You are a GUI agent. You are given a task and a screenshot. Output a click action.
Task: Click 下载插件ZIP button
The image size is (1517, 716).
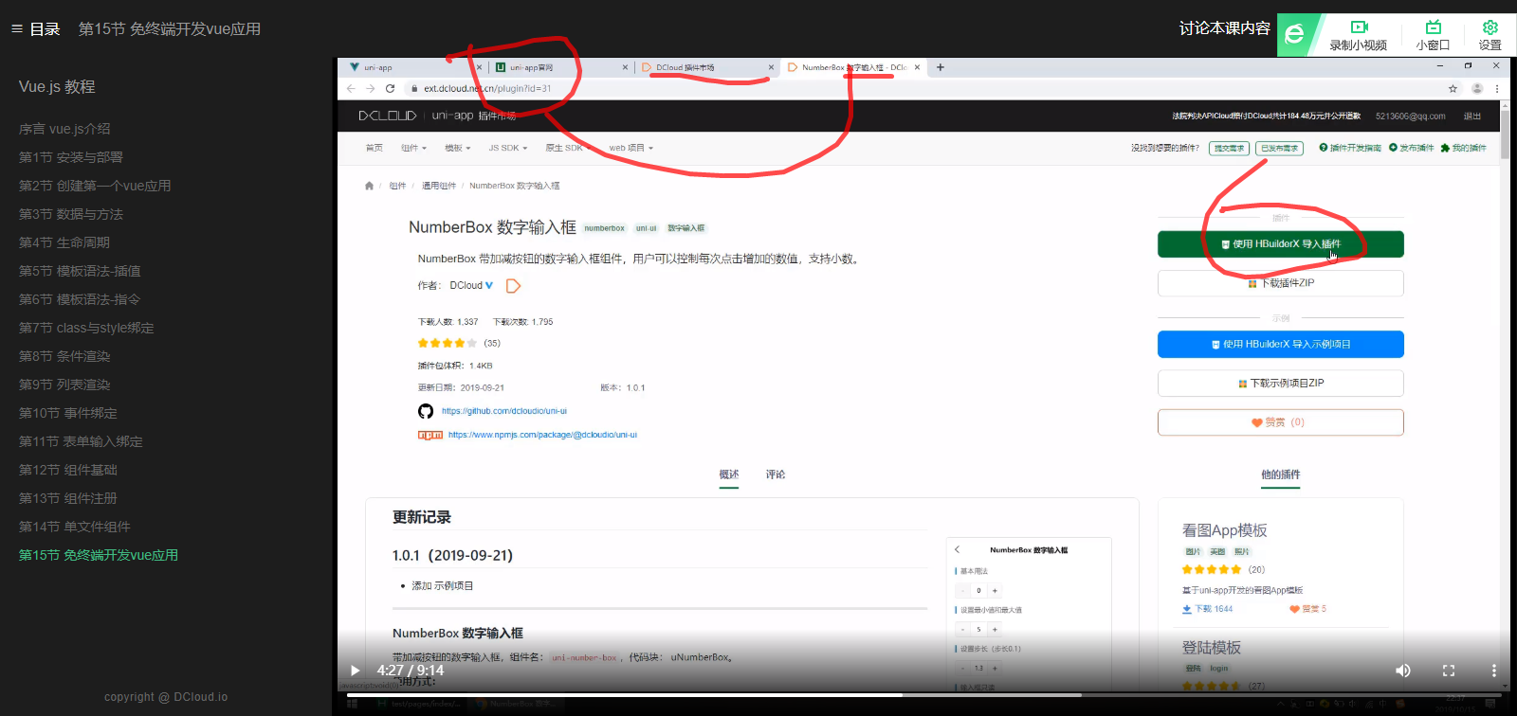click(x=1281, y=283)
